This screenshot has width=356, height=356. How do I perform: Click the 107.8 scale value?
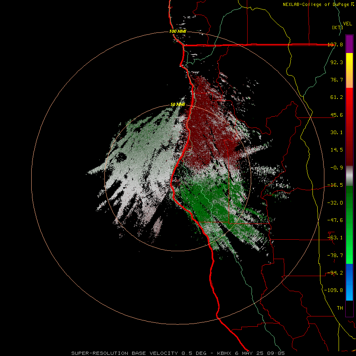tap(335, 44)
